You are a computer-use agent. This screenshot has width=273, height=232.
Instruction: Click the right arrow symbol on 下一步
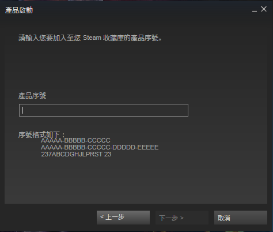pos(182,218)
